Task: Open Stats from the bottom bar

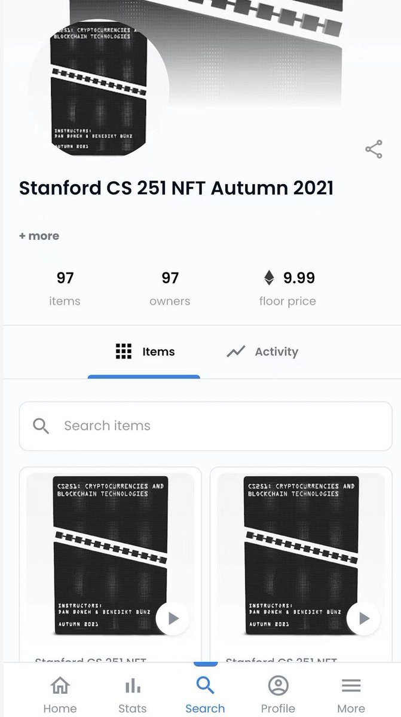Action: pyautogui.click(x=133, y=695)
